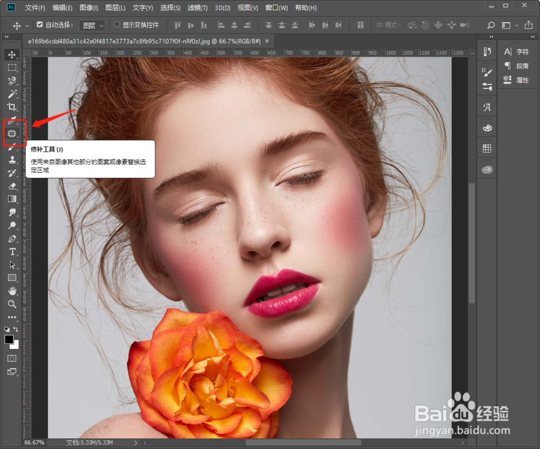Select the Horizontal Type tool
Viewport: 540px width, 449px height.
coord(12,252)
